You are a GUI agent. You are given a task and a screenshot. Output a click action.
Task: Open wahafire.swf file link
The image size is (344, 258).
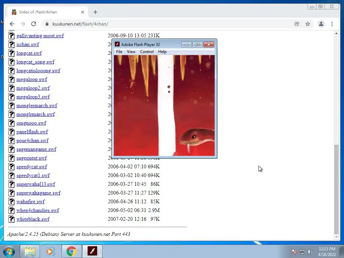click(31, 202)
